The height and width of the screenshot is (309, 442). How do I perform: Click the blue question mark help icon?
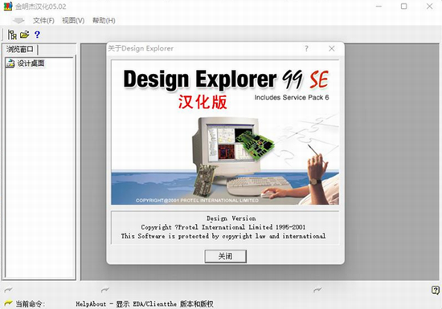coord(37,35)
